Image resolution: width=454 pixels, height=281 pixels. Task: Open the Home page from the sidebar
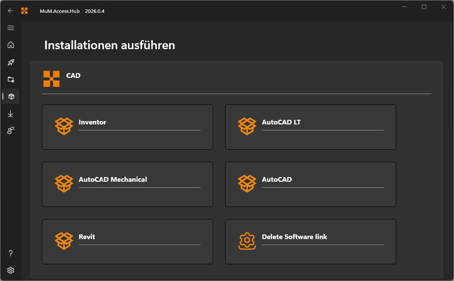11,45
